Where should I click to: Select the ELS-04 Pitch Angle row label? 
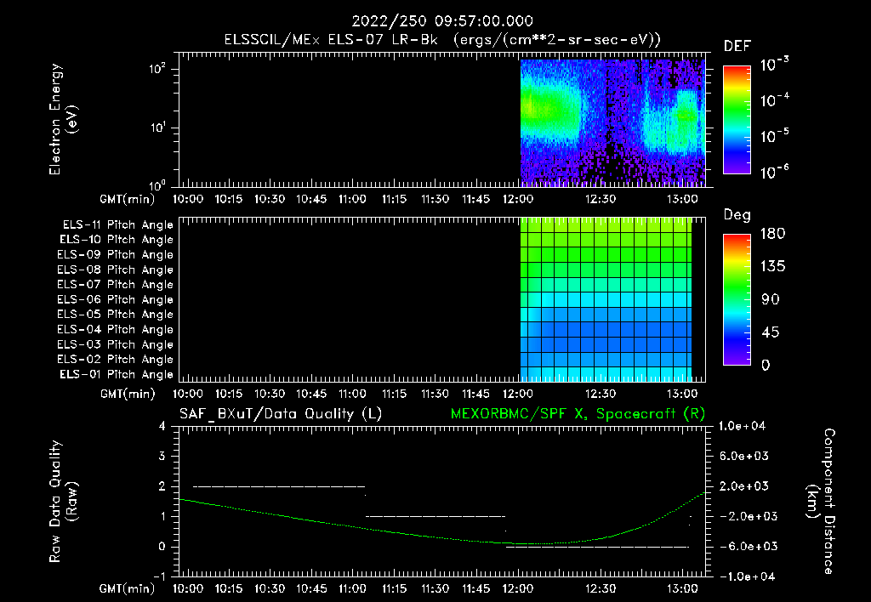point(115,330)
